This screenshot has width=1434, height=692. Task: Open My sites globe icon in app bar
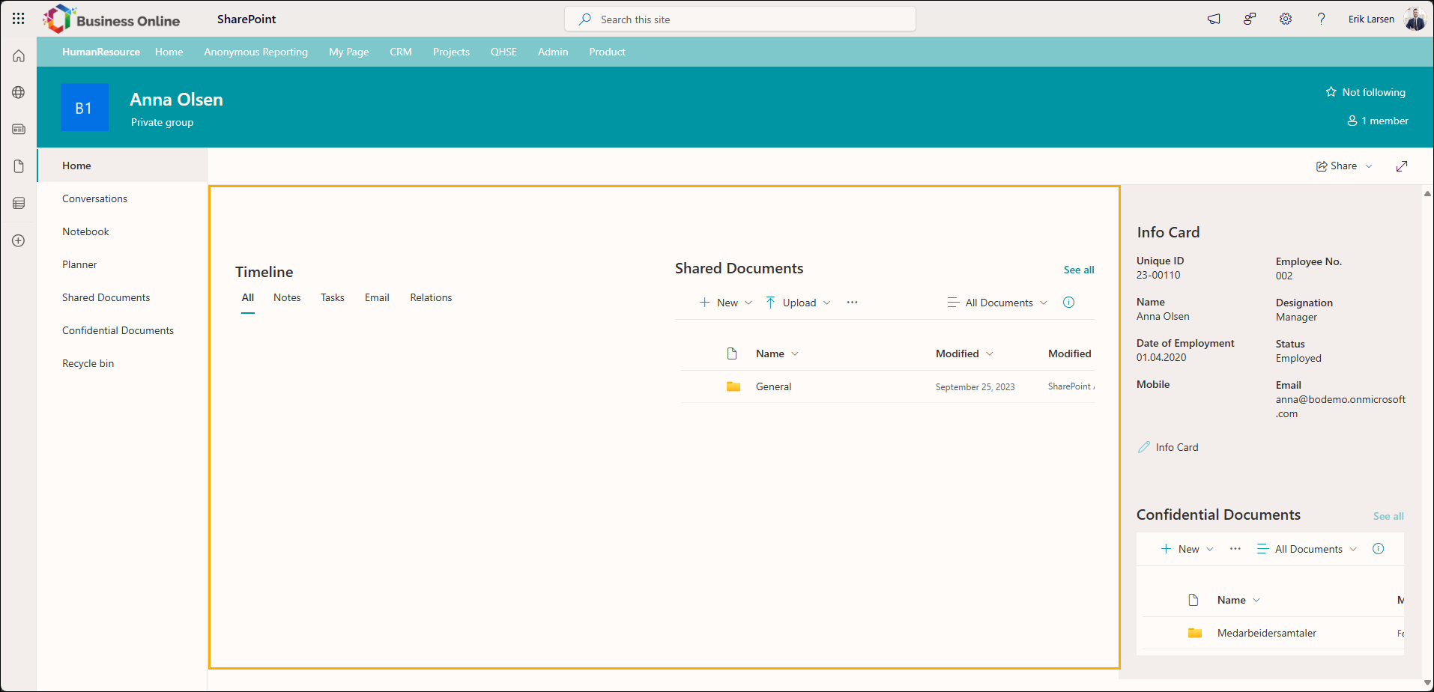[19, 93]
